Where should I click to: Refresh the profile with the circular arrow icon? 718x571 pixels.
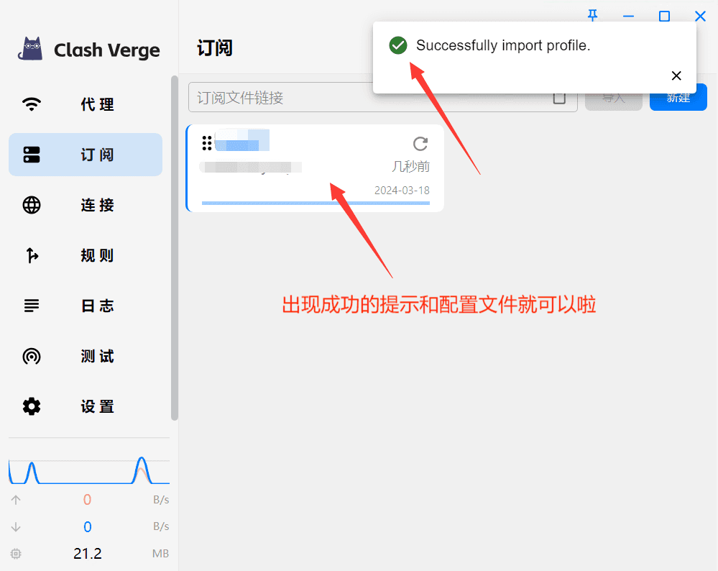point(420,144)
